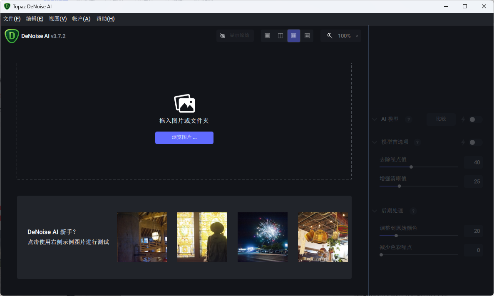
Task: Collapse the 后期处理 section
Action: (x=375, y=211)
